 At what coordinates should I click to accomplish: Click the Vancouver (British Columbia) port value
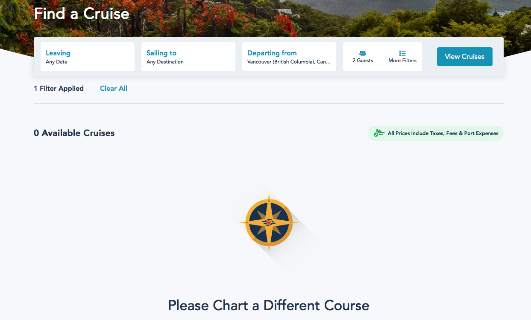pyautogui.click(x=289, y=62)
